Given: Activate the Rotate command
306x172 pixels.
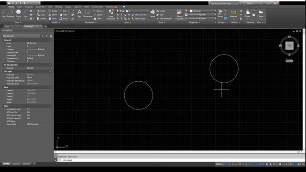Looking at the screenshot, I should 53,11.
